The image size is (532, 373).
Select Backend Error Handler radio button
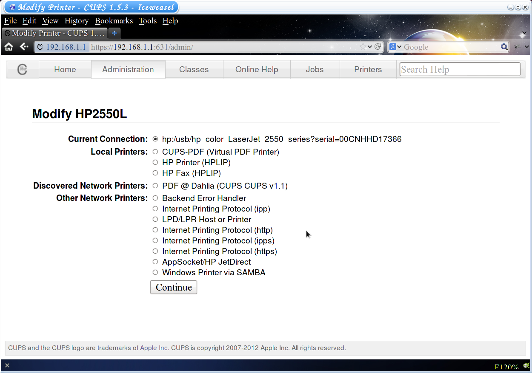(155, 198)
